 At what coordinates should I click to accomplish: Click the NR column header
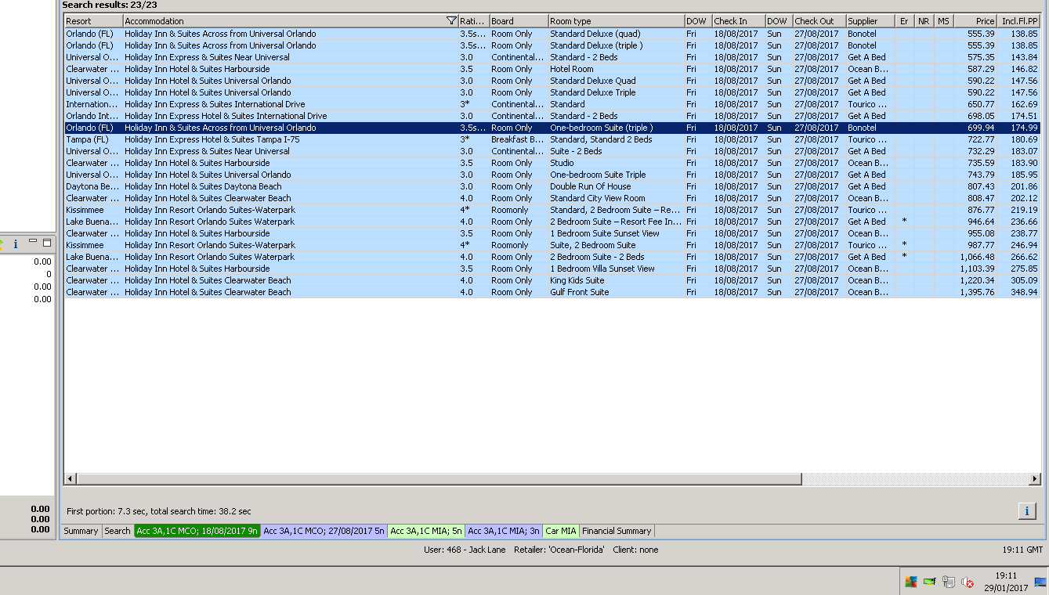(x=924, y=21)
